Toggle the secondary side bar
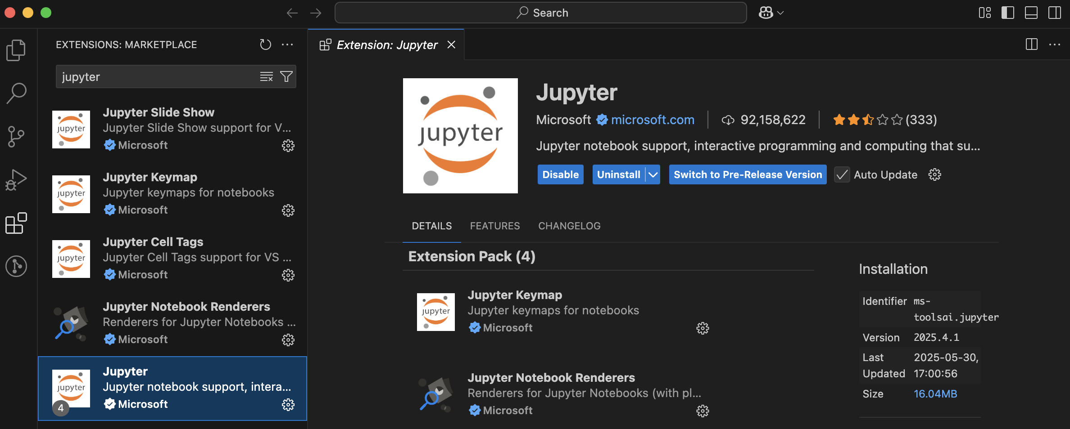Screen dimensions: 1070x429 (1055, 13)
